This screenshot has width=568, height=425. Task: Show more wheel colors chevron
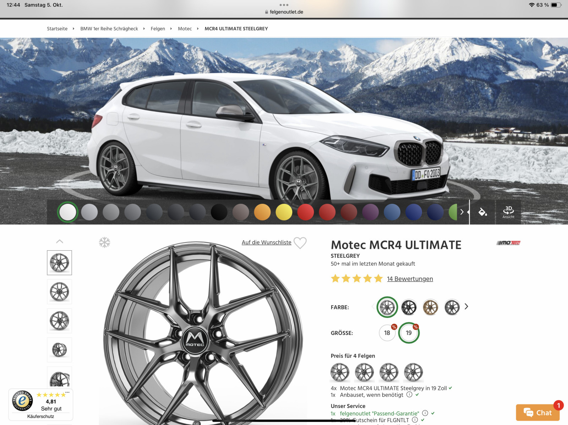[x=466, y=306]
